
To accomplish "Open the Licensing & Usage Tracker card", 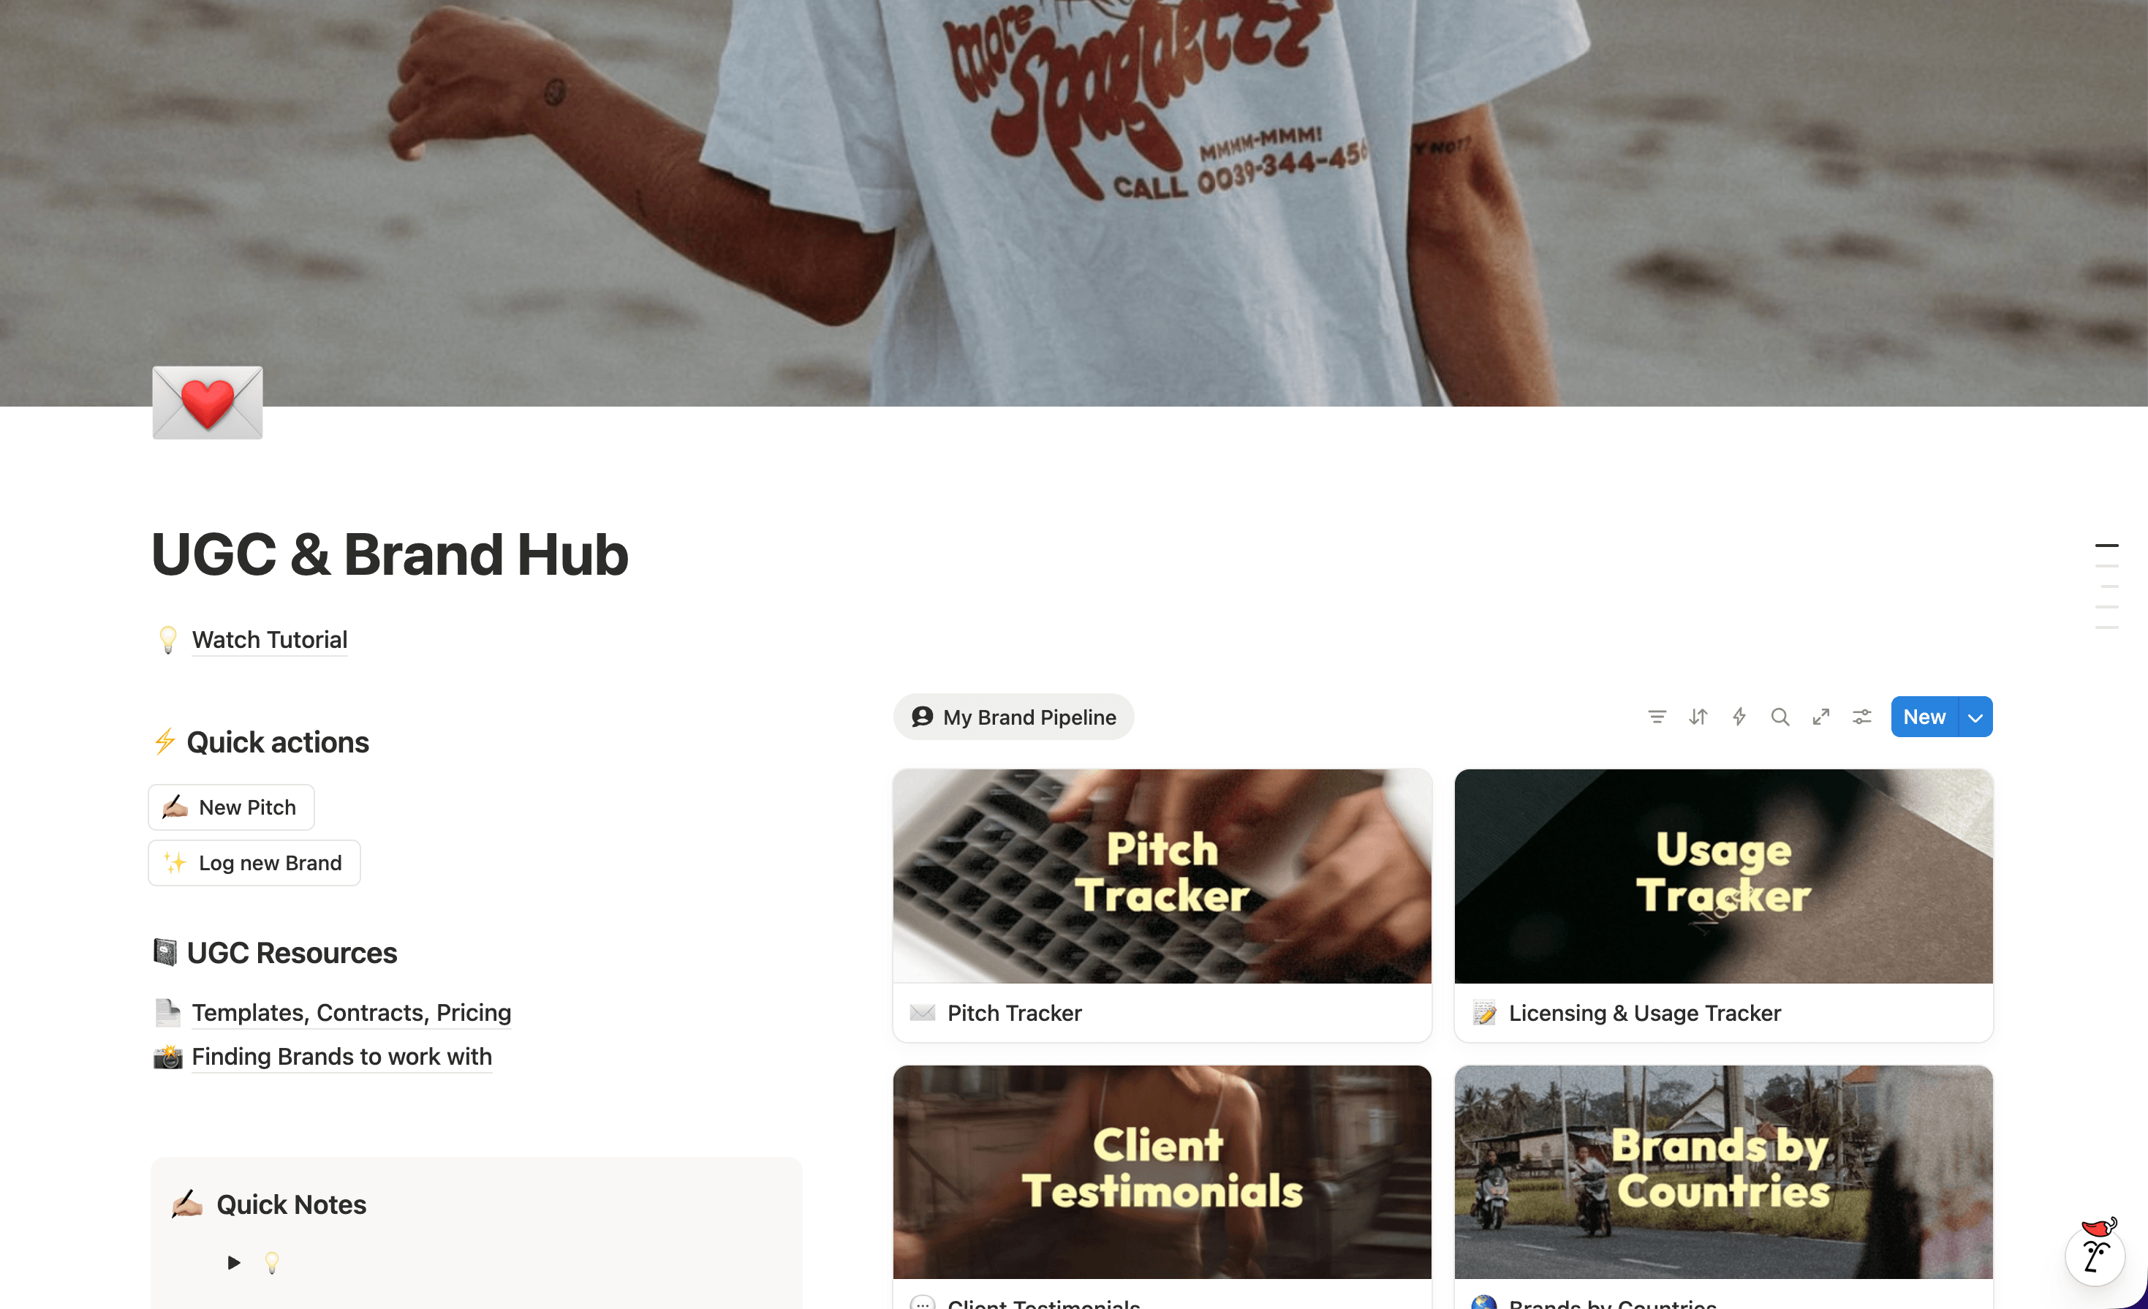I will (x=1723, y=905).
